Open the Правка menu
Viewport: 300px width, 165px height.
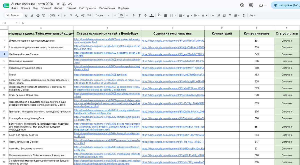pyautogui.click(x=25, y=8)
